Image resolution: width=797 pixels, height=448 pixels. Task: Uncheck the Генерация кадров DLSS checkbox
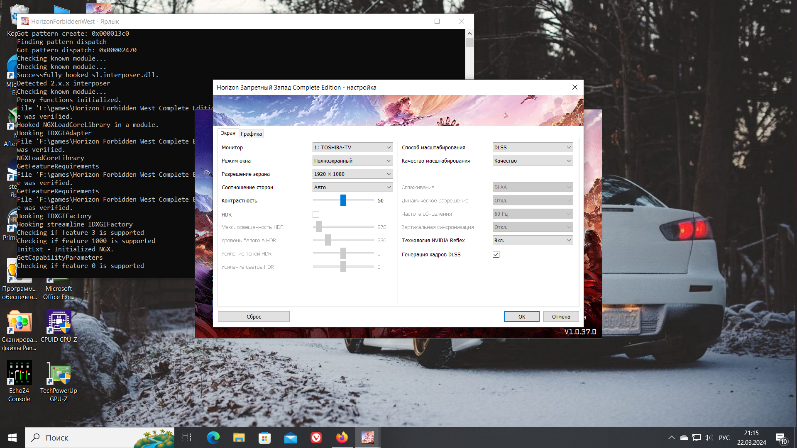(496, 254)
